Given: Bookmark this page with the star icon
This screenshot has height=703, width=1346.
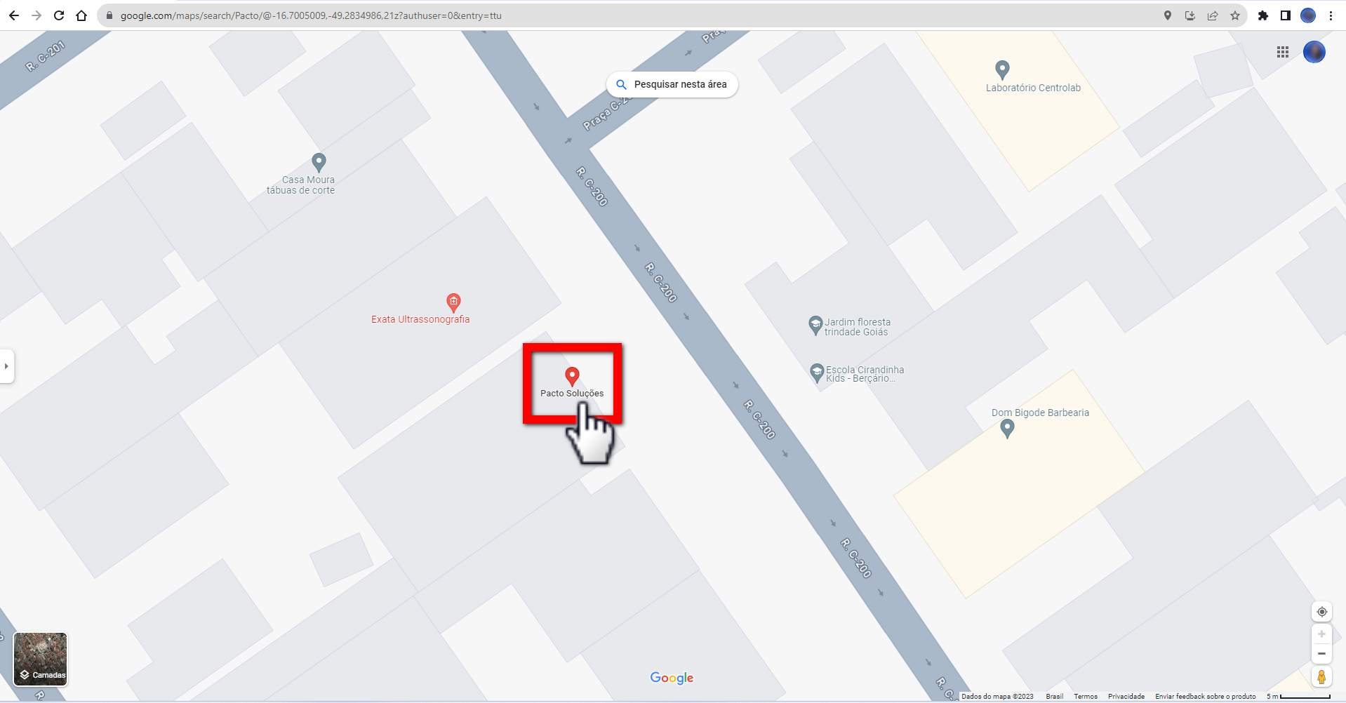Looking at the screenshot, I should (1235, 15).
